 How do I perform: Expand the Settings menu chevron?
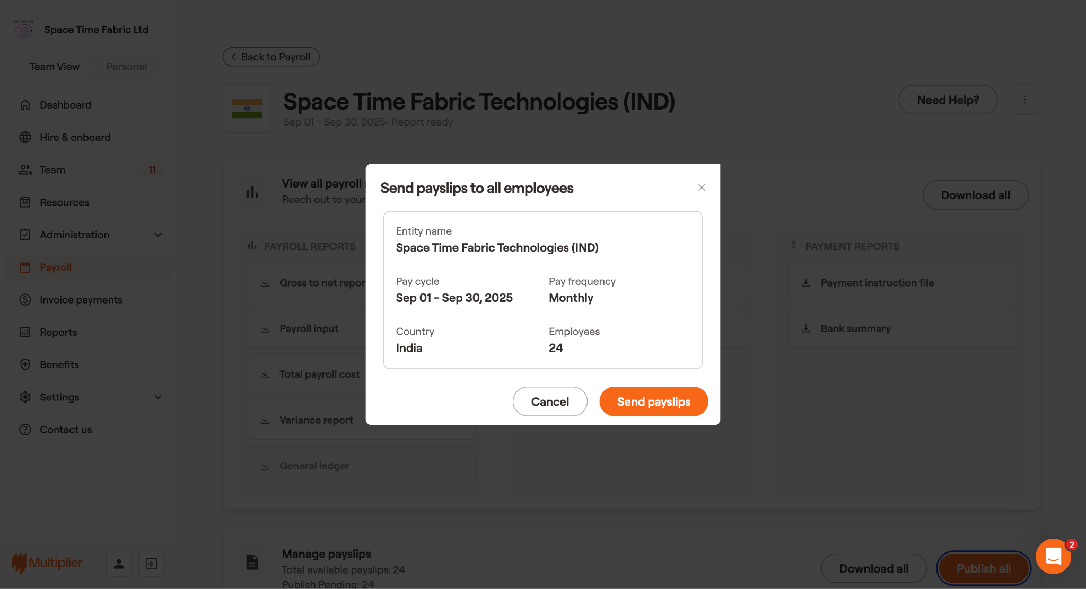[158, 397]
